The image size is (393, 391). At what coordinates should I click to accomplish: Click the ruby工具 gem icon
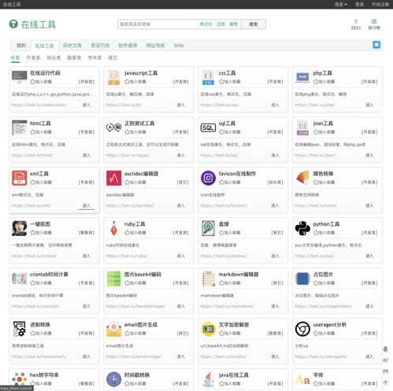(113, 228)
